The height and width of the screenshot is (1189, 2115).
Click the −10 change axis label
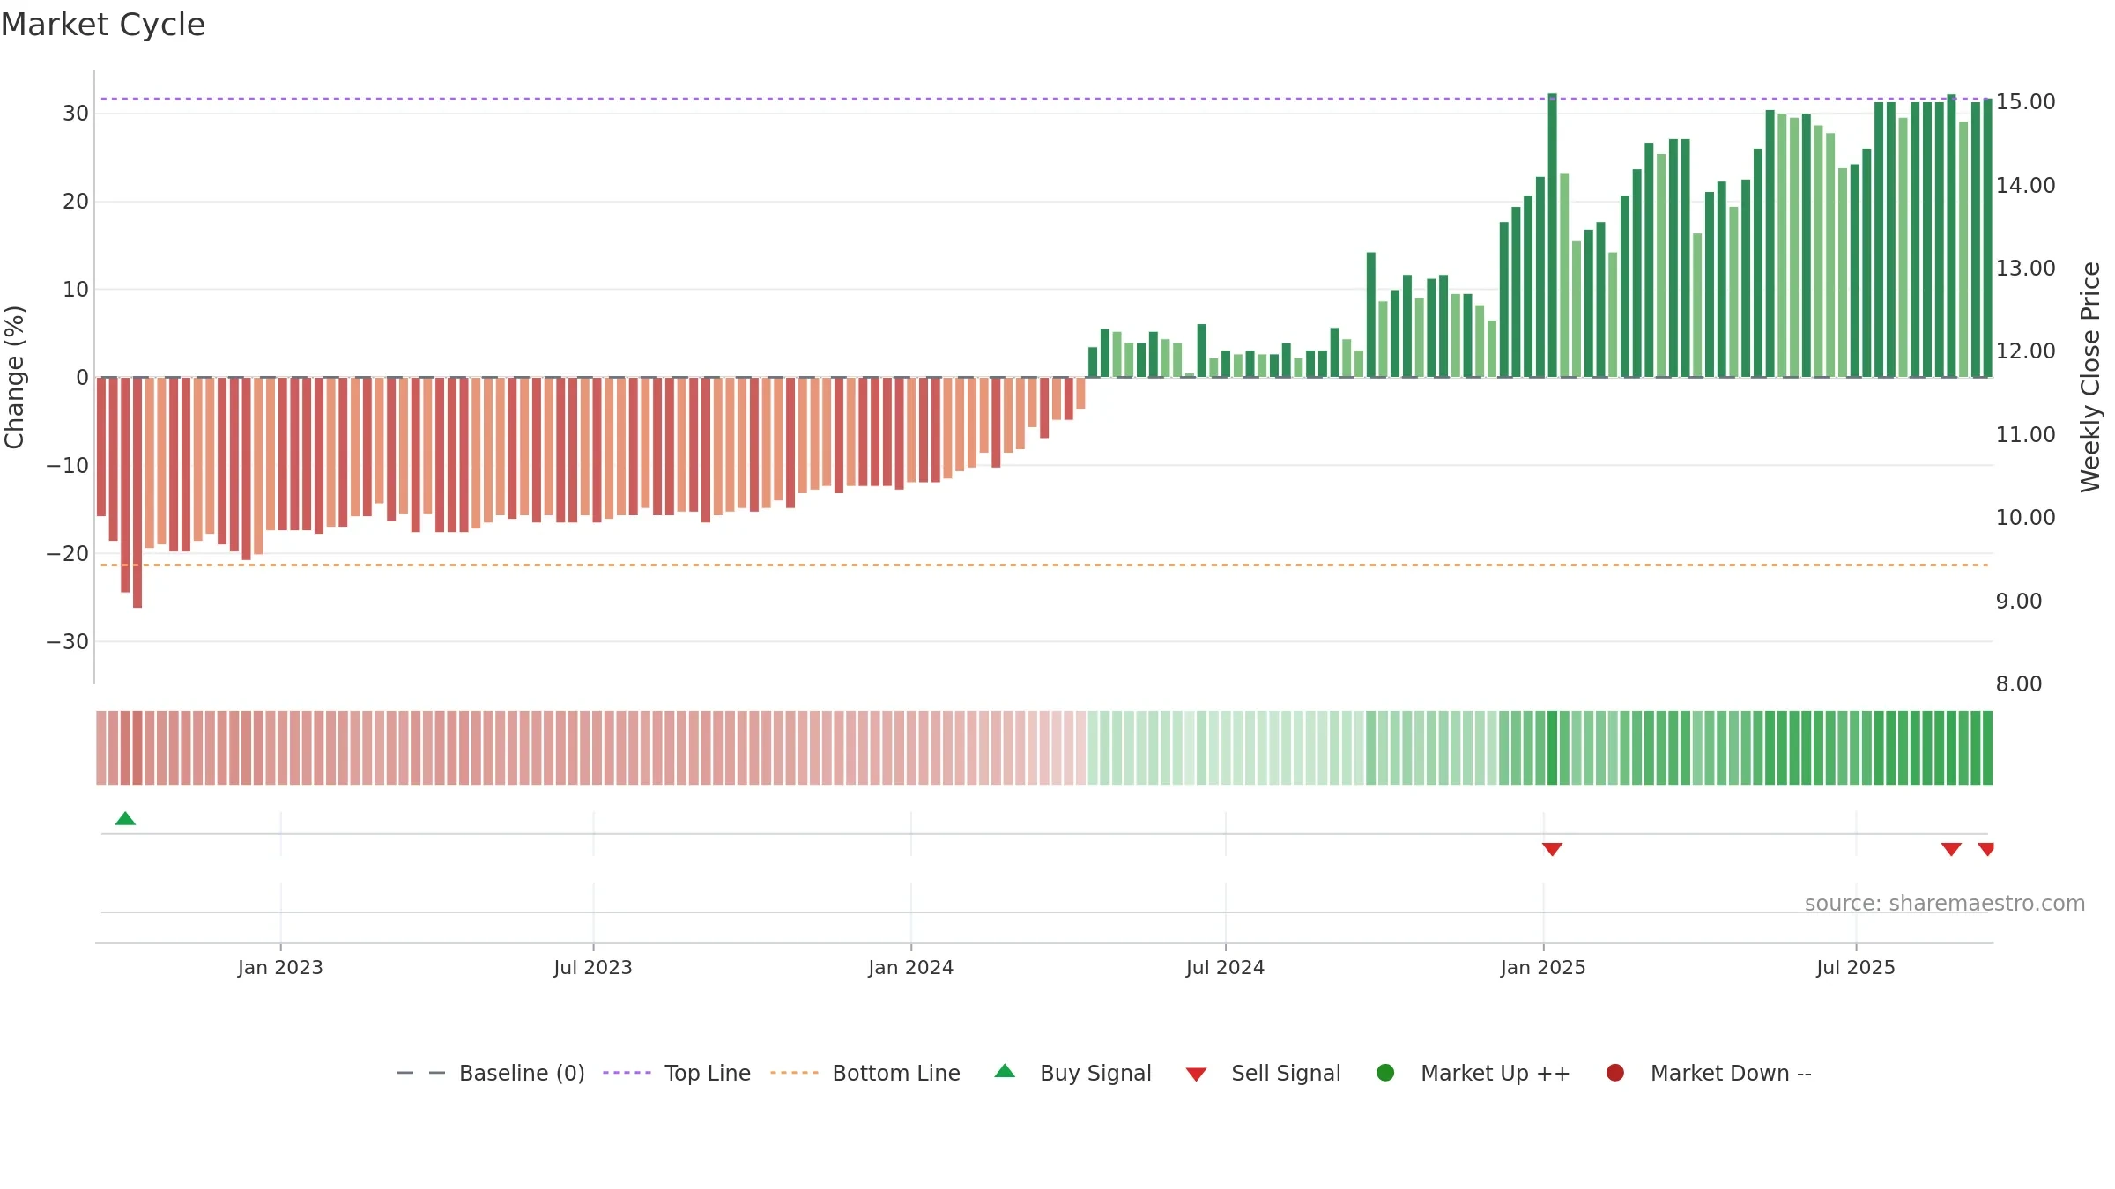tap(68, 466)
